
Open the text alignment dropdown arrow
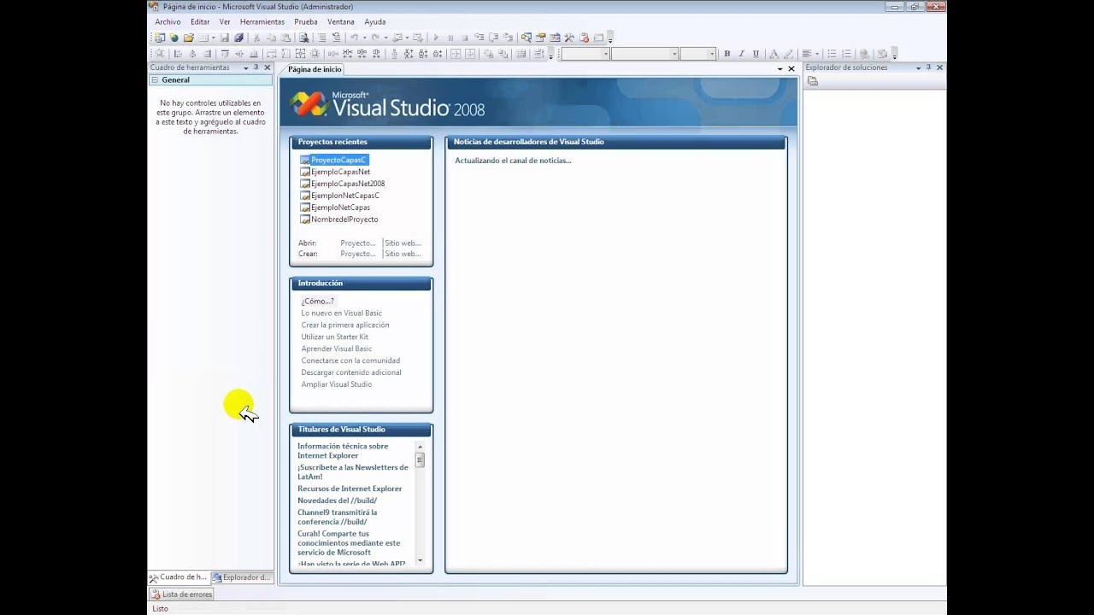click(x=817, y=54)
